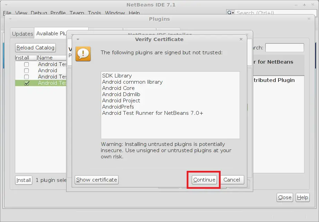Maximize the NetBeans IDE window
This screenshot has width=319, height=222.
point(304,5)
